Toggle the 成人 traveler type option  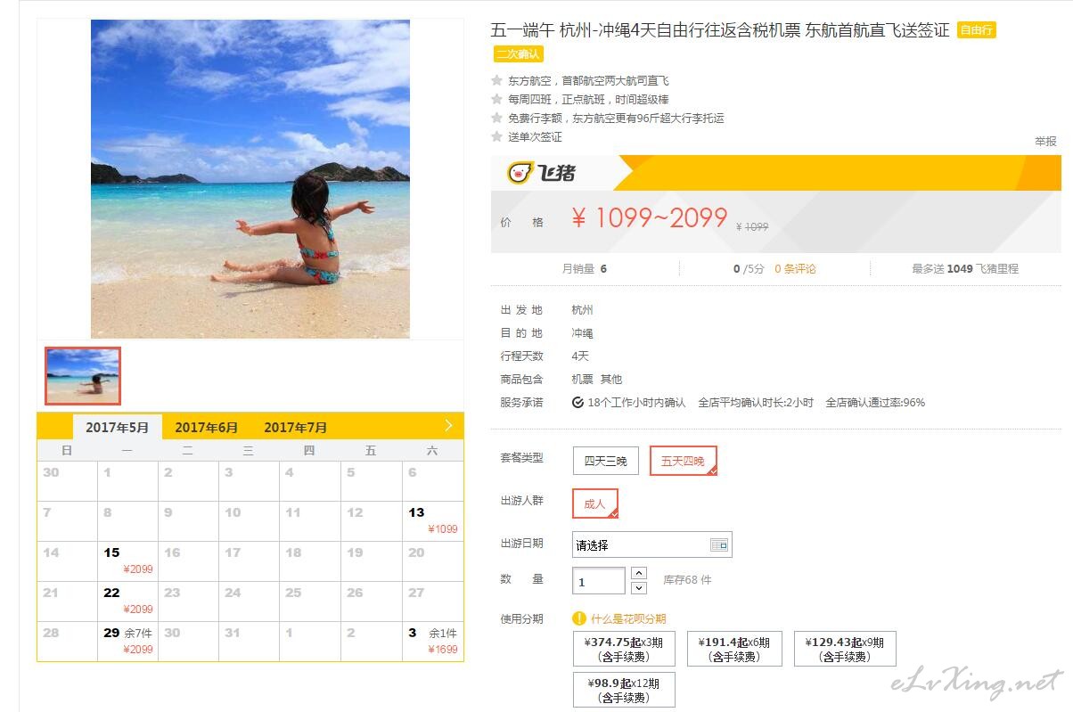click(x=594, y=503)
